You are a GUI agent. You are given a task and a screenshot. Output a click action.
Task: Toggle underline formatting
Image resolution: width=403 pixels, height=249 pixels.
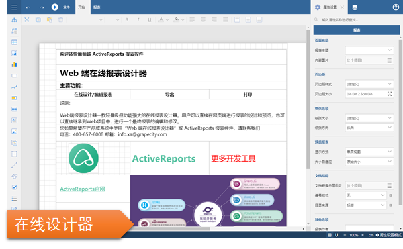coord(150,20)
